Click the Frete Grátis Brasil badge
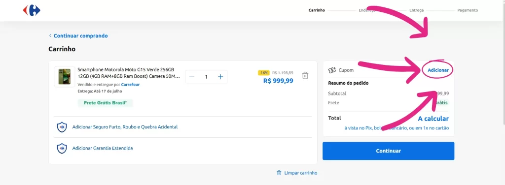The width and height of the screenshot is (505, 185). click(x=106, y=103)
